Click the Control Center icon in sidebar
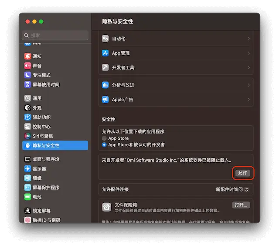279x248 pixels. (x=28, y=127)
